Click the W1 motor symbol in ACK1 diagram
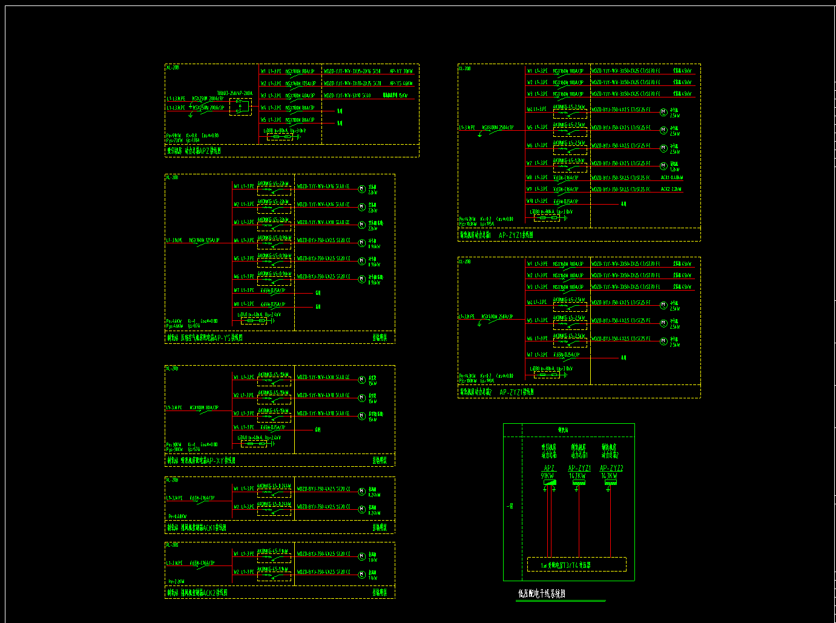 (362, 491)
